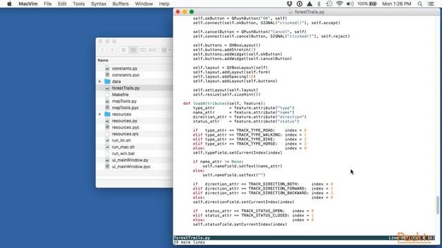Open the Help menu
Screen dimensions: 442x248
tap(164, 4)
